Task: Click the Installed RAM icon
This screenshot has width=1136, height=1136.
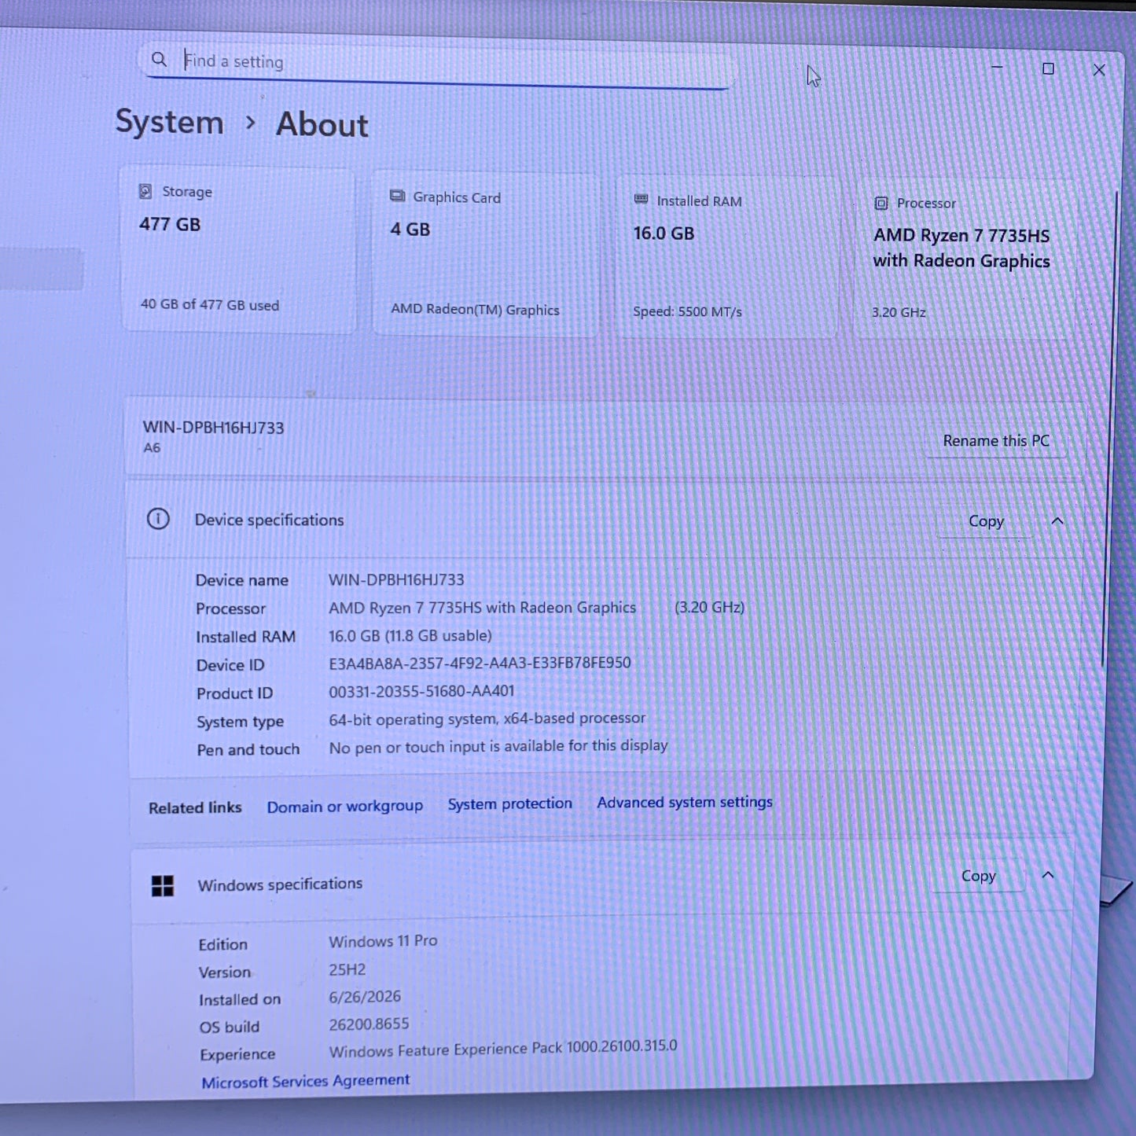Action: pyautogui.click(x=642, y=200)
